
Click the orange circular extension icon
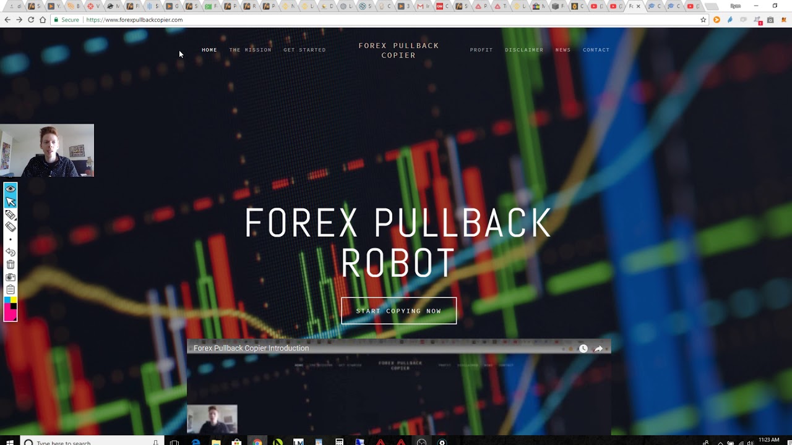(x=717, y=20)
